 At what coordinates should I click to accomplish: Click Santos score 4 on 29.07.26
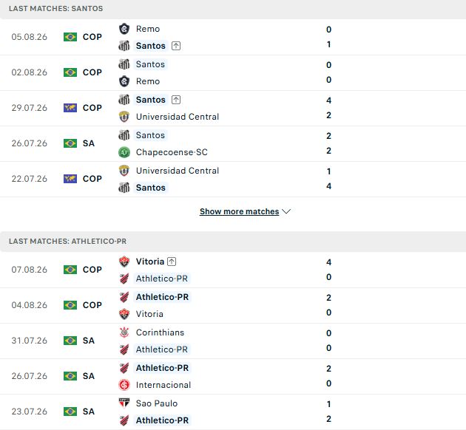click(328, 100)
